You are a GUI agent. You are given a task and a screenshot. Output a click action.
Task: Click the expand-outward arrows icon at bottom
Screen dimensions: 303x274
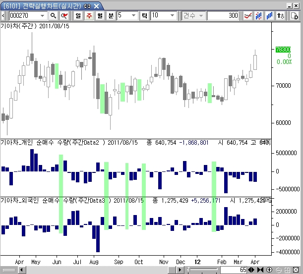(252, 270)
